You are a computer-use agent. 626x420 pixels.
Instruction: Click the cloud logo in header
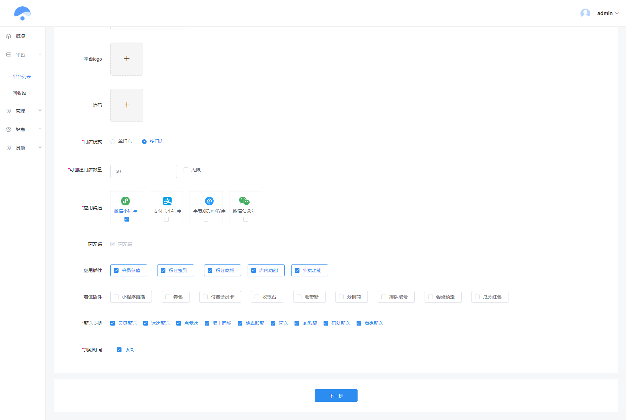tap(22, 13)
